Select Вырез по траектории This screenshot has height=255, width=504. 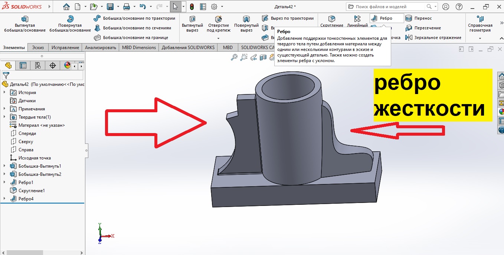[288, 18]
